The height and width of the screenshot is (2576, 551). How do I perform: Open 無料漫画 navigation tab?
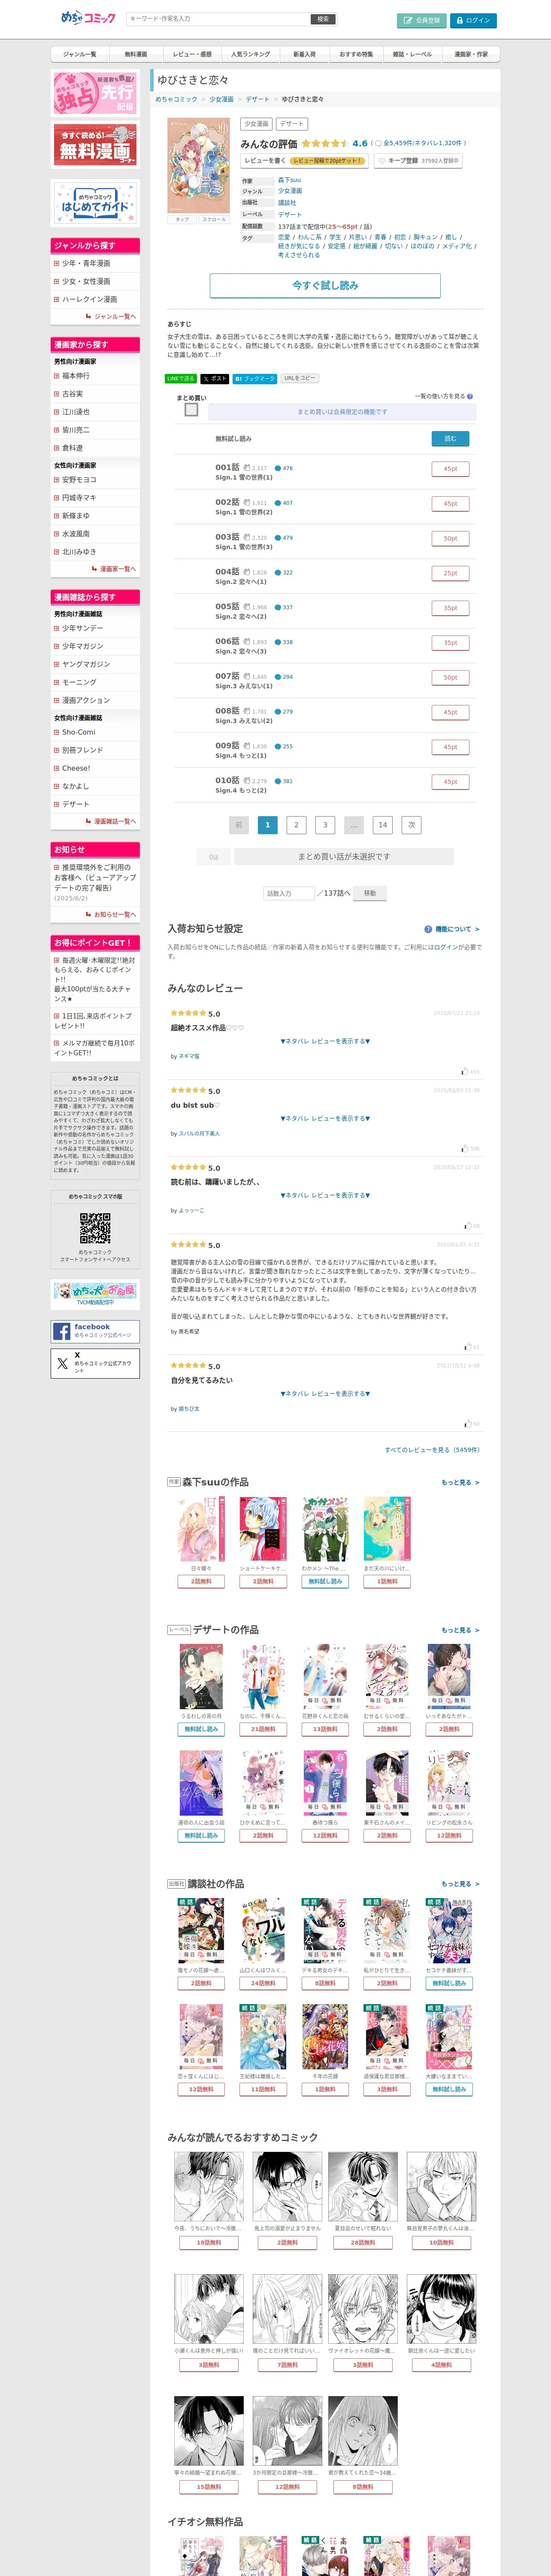(x=136, y=54)
